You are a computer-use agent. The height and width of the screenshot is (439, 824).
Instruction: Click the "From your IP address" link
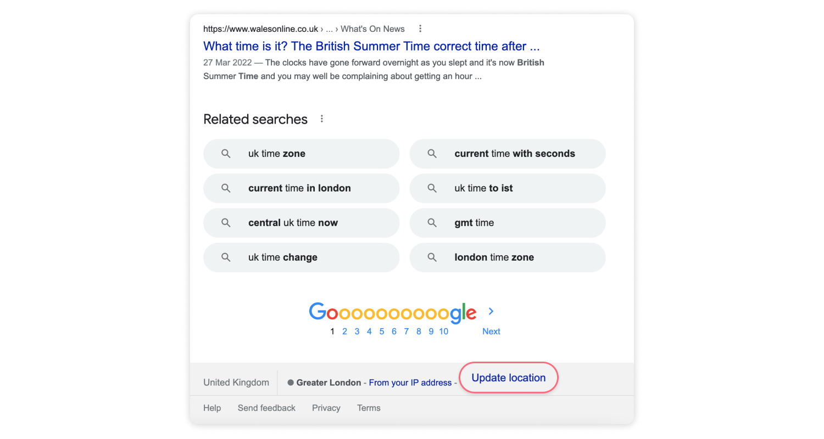point(411,382)
